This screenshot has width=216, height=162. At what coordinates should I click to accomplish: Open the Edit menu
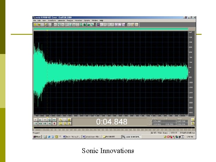point(39,20)
